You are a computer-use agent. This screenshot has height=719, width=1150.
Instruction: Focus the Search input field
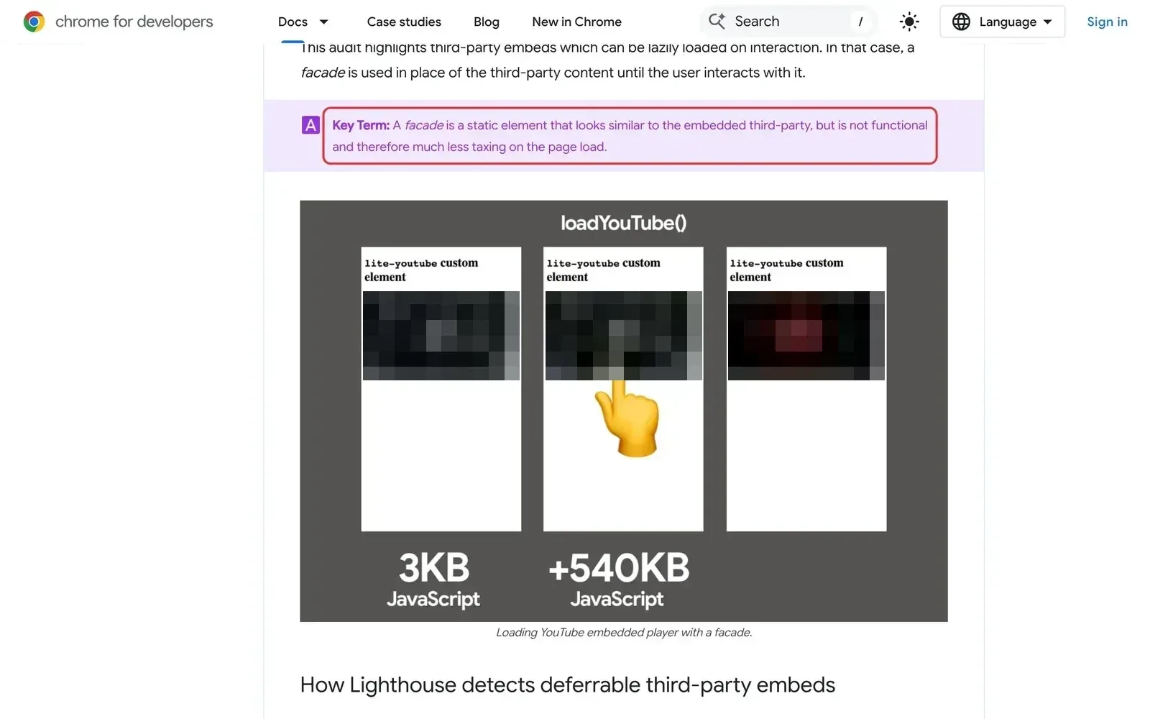[788, 21]
